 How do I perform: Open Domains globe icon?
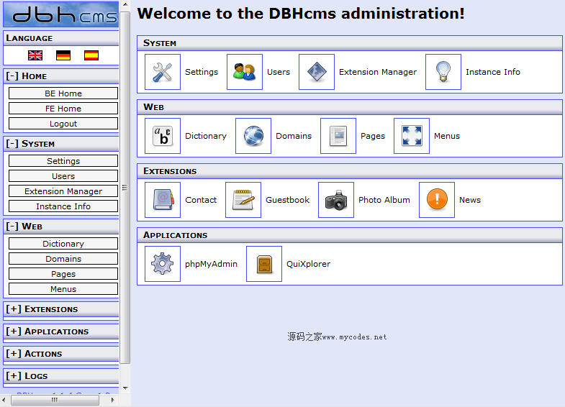(253, 136)
